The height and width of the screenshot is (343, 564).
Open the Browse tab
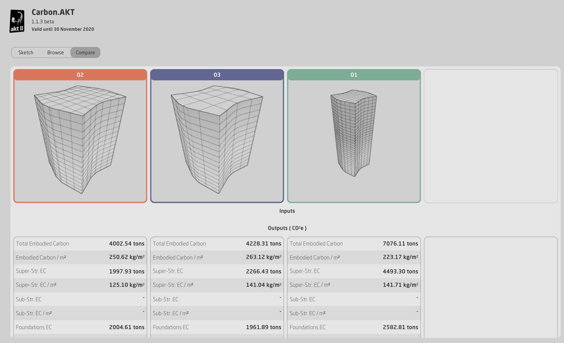point(56,53)
